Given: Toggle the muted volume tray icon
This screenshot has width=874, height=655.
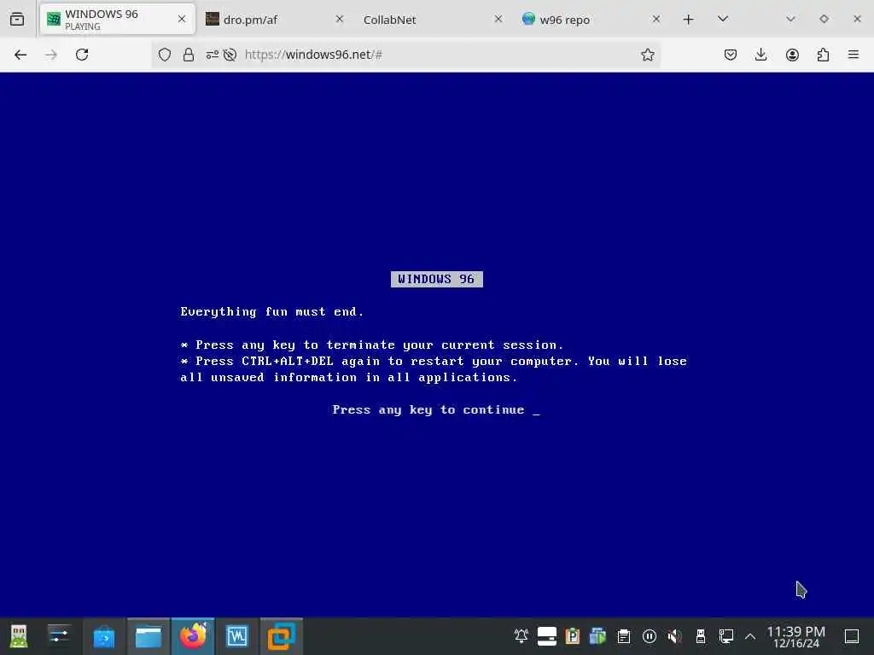Looking at the screenshot, I should point(675,635).
